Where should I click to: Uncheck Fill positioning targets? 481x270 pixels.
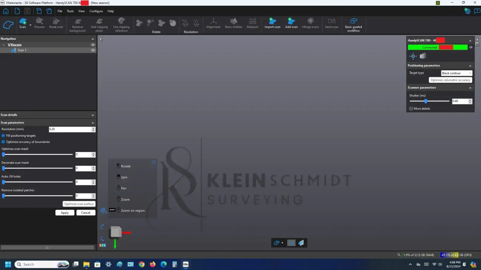(3, 136)
